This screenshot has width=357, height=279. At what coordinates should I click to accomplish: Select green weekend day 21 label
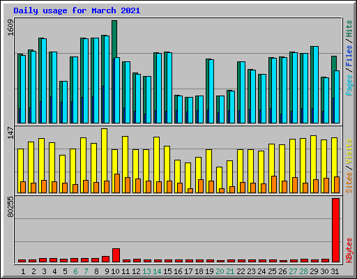230,271
